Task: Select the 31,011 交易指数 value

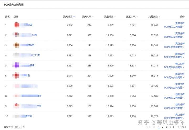Action: (154, 66)
